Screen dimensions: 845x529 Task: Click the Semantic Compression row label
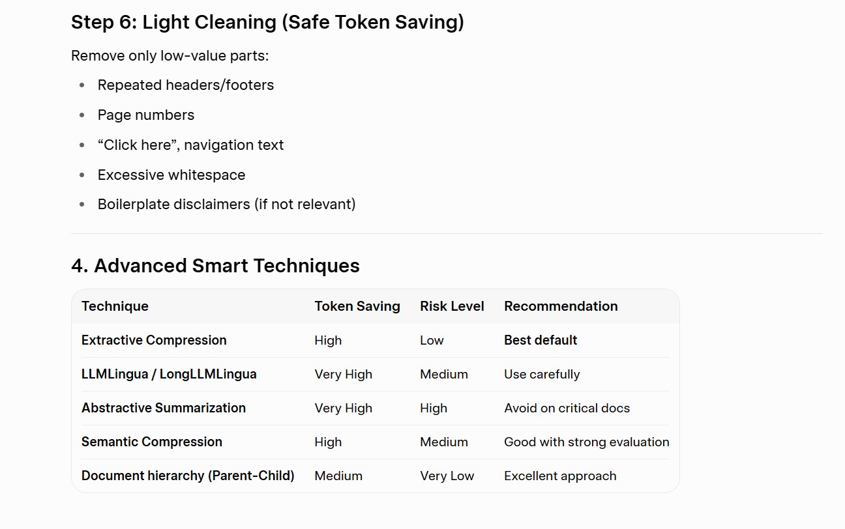(152, 442)
